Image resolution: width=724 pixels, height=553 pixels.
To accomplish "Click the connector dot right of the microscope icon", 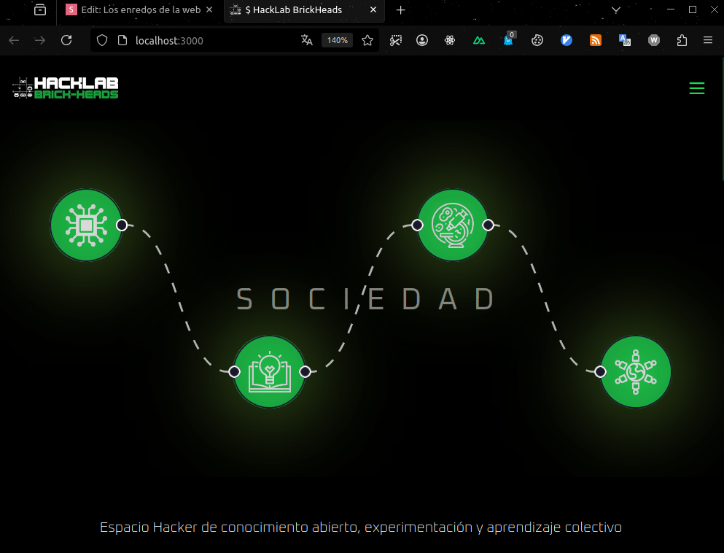I will [488, 225].
